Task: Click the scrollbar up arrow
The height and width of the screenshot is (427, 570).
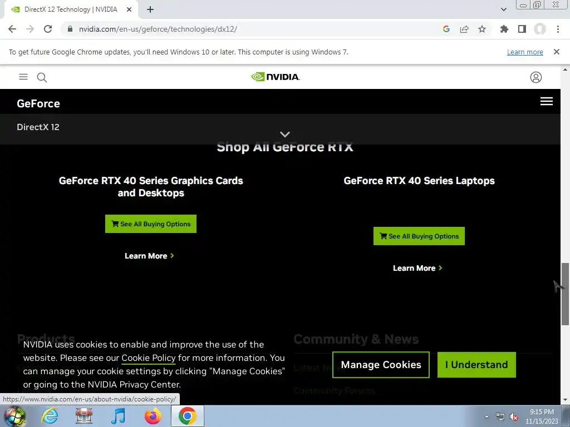Action: pos(566,69)
